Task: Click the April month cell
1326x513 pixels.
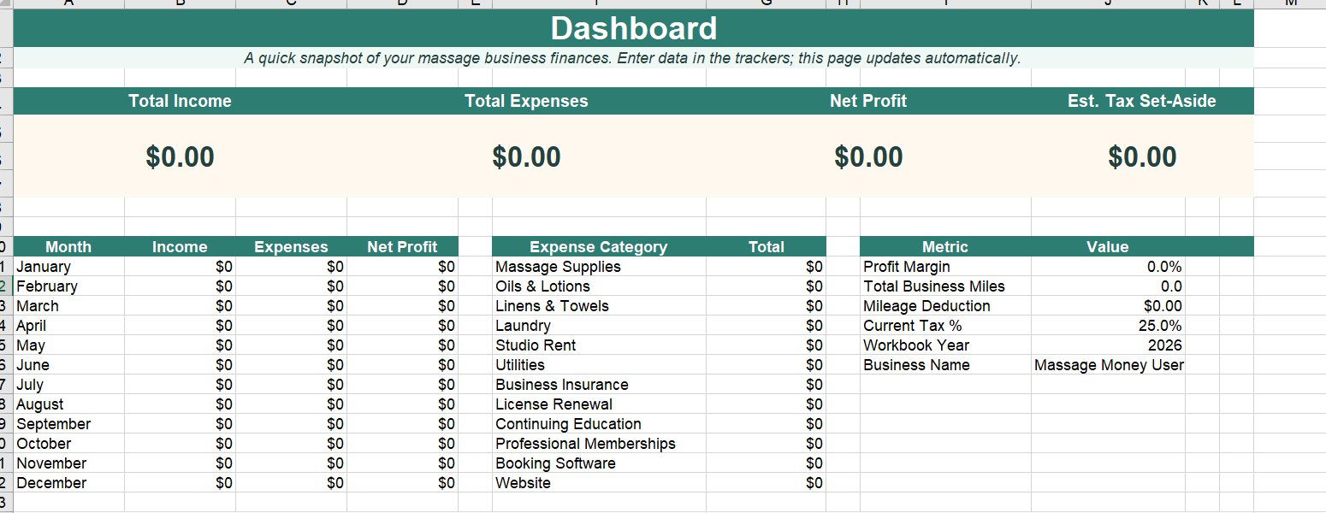Action: click(x=68, y=326)
